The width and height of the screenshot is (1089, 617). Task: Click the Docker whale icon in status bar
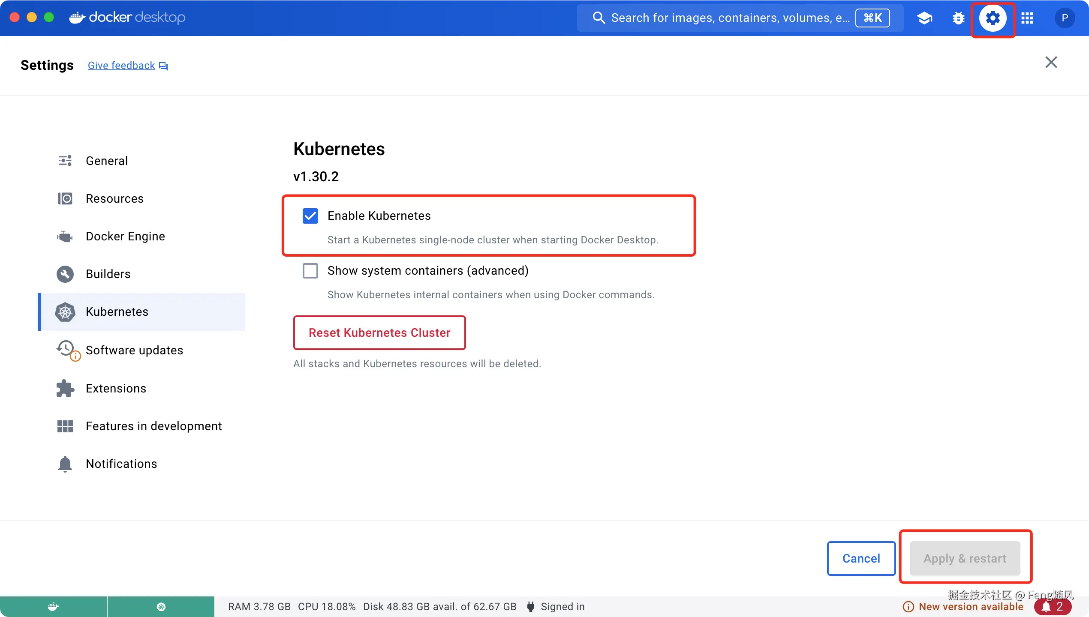click(53, 606)
